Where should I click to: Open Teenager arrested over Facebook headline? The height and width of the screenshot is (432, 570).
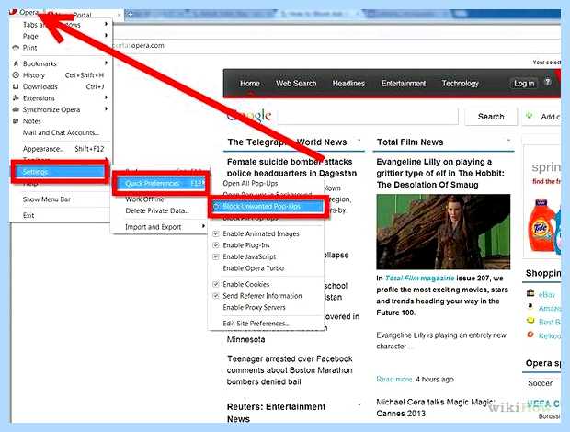(290, 370)
